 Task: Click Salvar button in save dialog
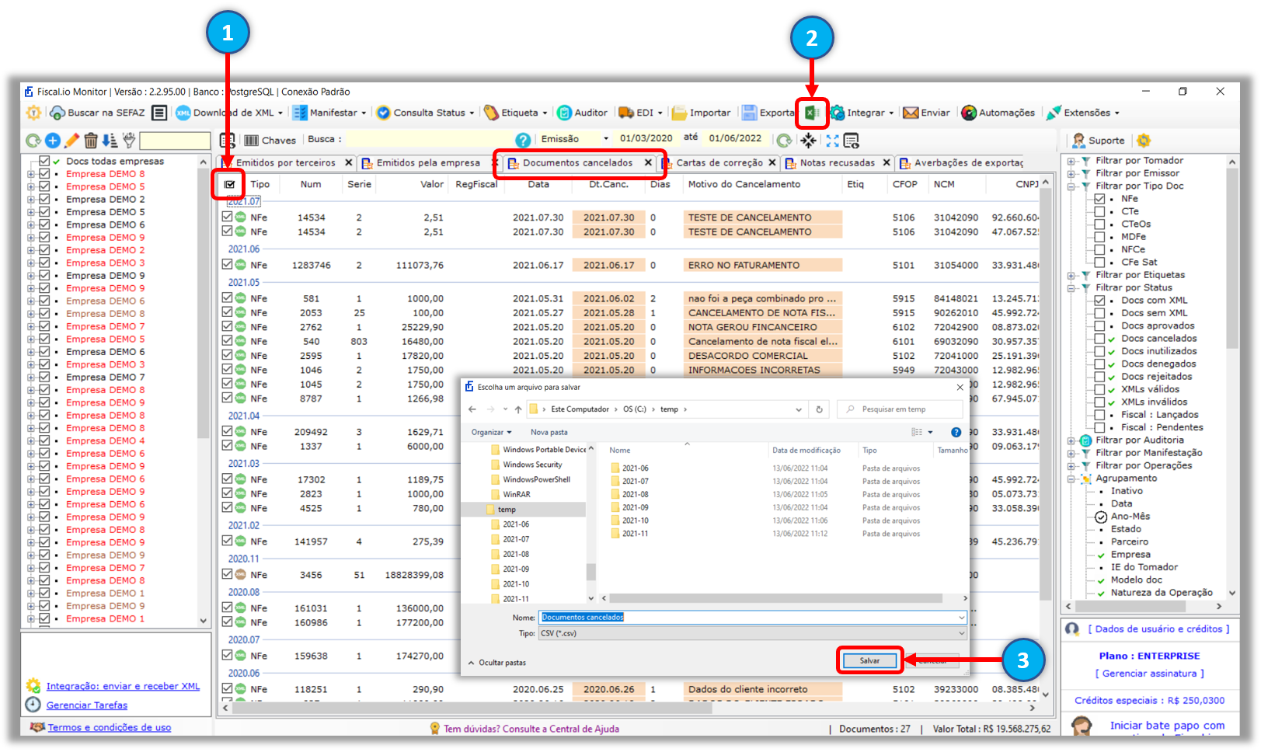869,660
